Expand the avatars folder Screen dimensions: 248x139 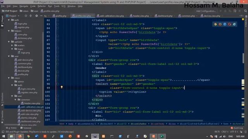click(12, 46)
